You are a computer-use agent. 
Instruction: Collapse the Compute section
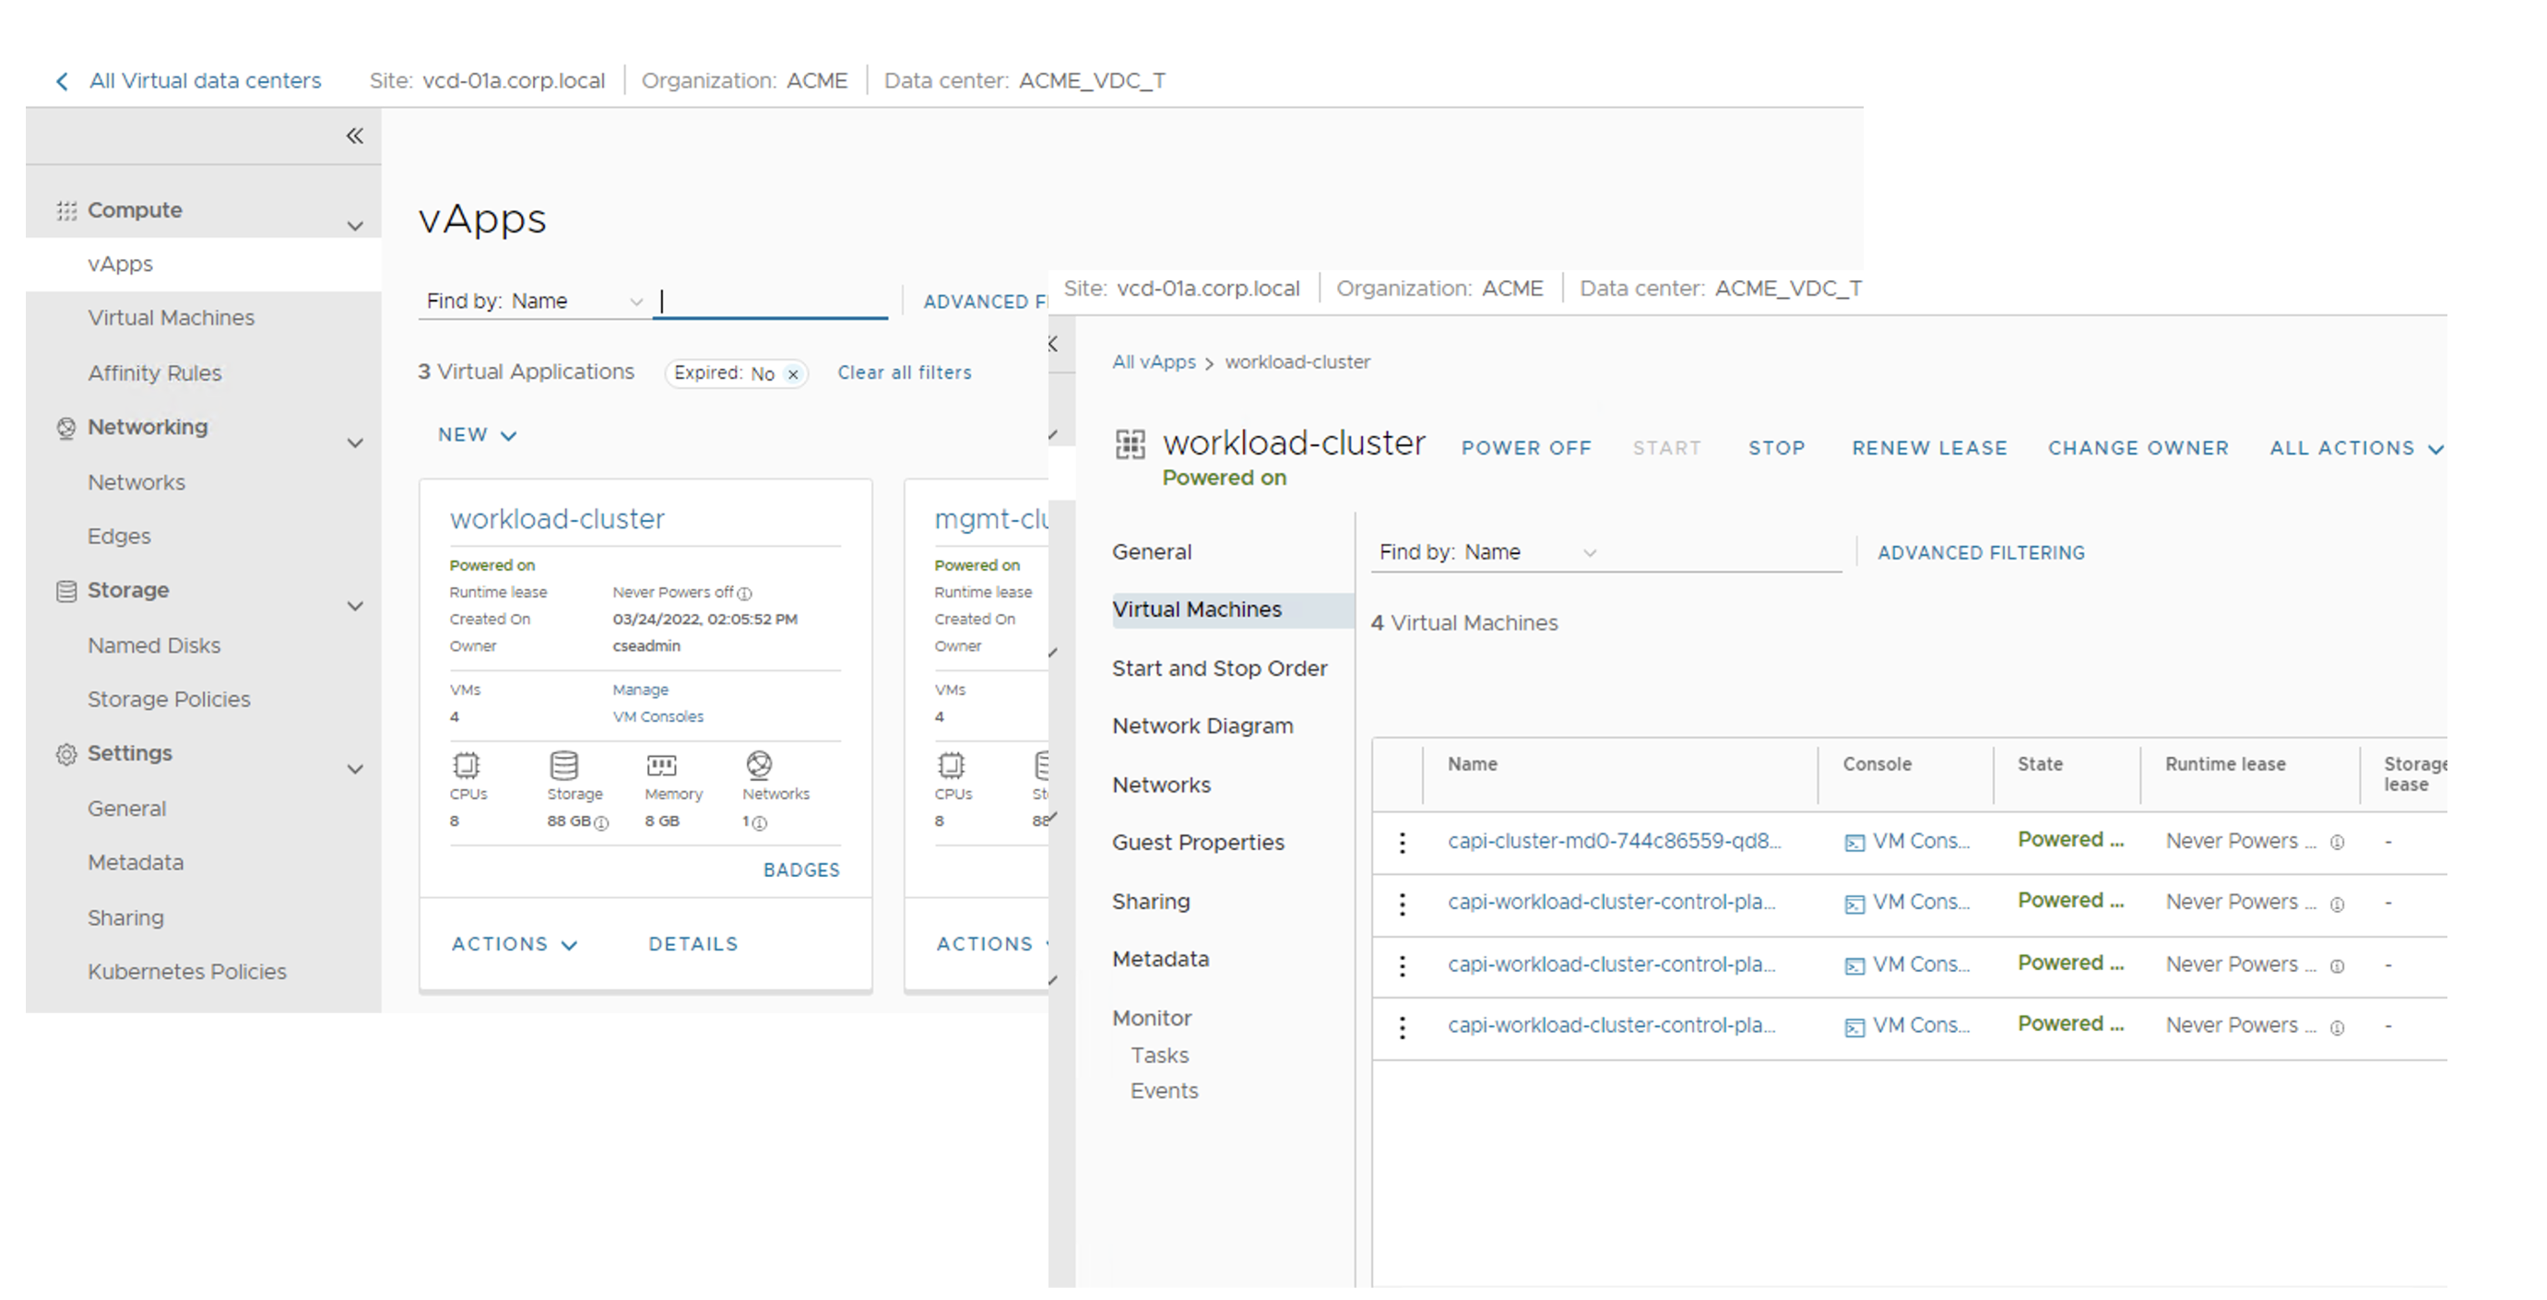point(355,225)
